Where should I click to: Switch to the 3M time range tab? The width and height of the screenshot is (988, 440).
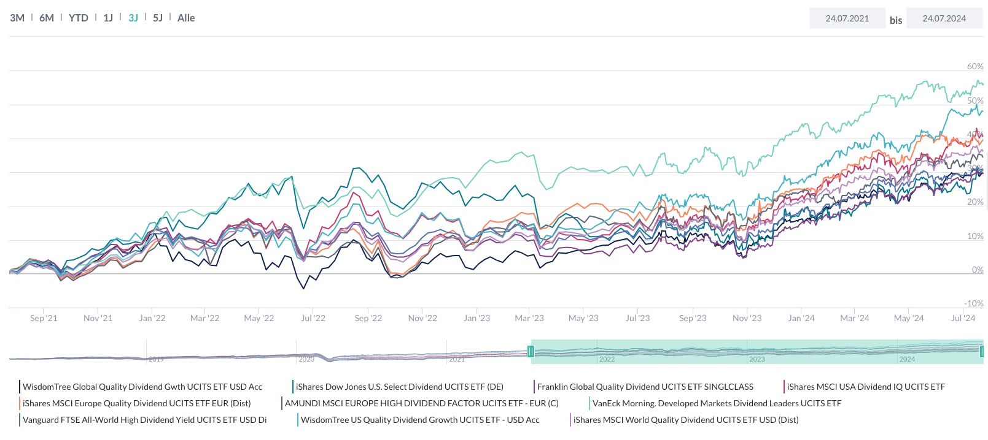pos(17,18)
